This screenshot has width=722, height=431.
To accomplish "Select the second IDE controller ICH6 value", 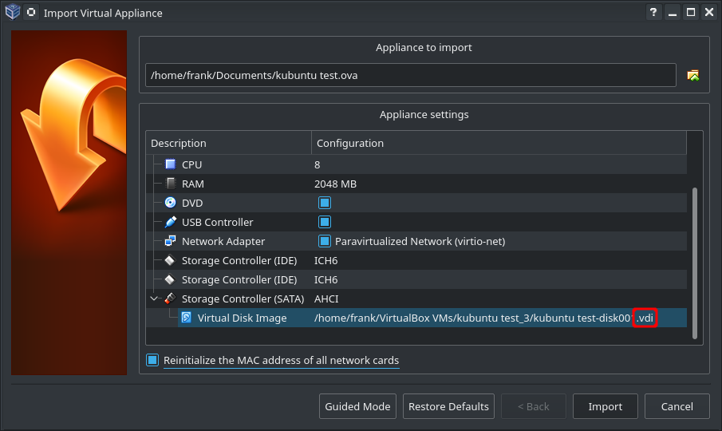I will (326, 280).
